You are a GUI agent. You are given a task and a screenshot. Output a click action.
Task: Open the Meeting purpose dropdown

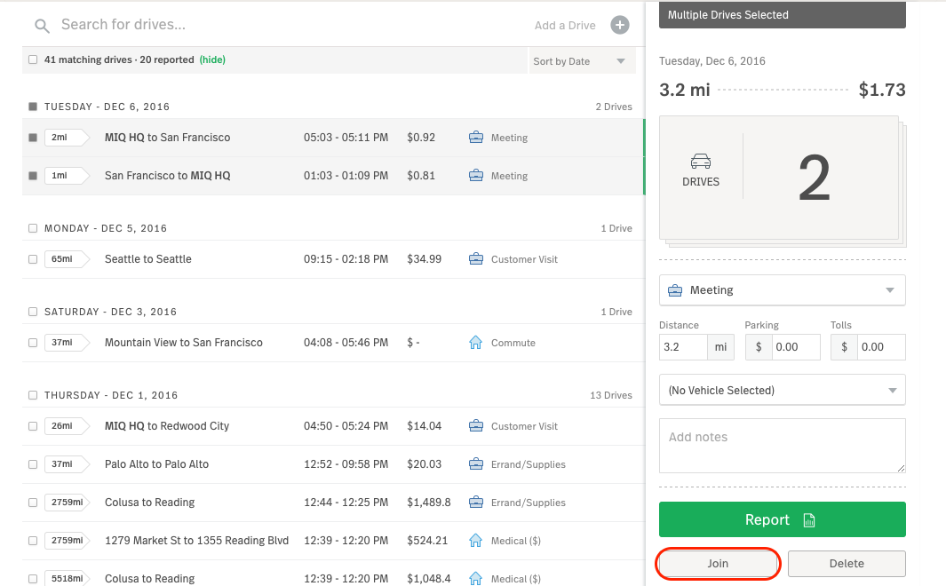click(x=782, y=290)
